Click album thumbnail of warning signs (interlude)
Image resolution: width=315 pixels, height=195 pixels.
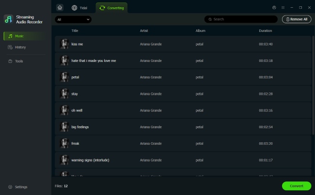click(x=64, y=160)
